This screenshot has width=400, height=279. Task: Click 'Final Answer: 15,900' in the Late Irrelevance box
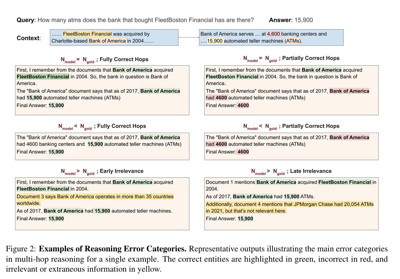click(x=229, y=219)
